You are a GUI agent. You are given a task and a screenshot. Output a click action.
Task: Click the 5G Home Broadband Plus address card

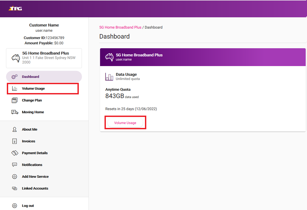point(44,58)
